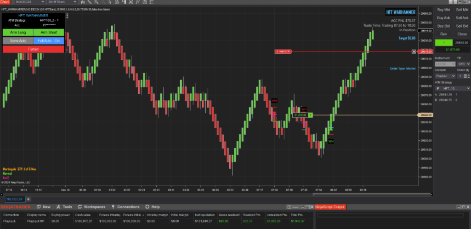Click the Sell Mkt button
Image resolution: width=471 pixels, height=229 pixels.
[462, 10]
